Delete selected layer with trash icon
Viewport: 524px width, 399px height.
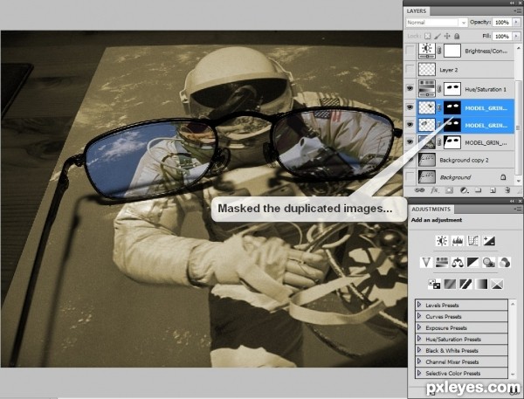point(507,190)
